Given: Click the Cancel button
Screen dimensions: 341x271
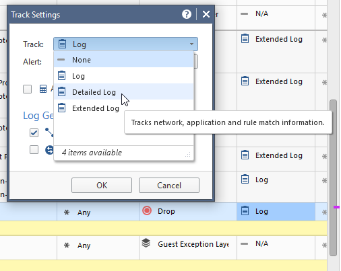Looking at the screenshot, I should (x=169, y=185).
